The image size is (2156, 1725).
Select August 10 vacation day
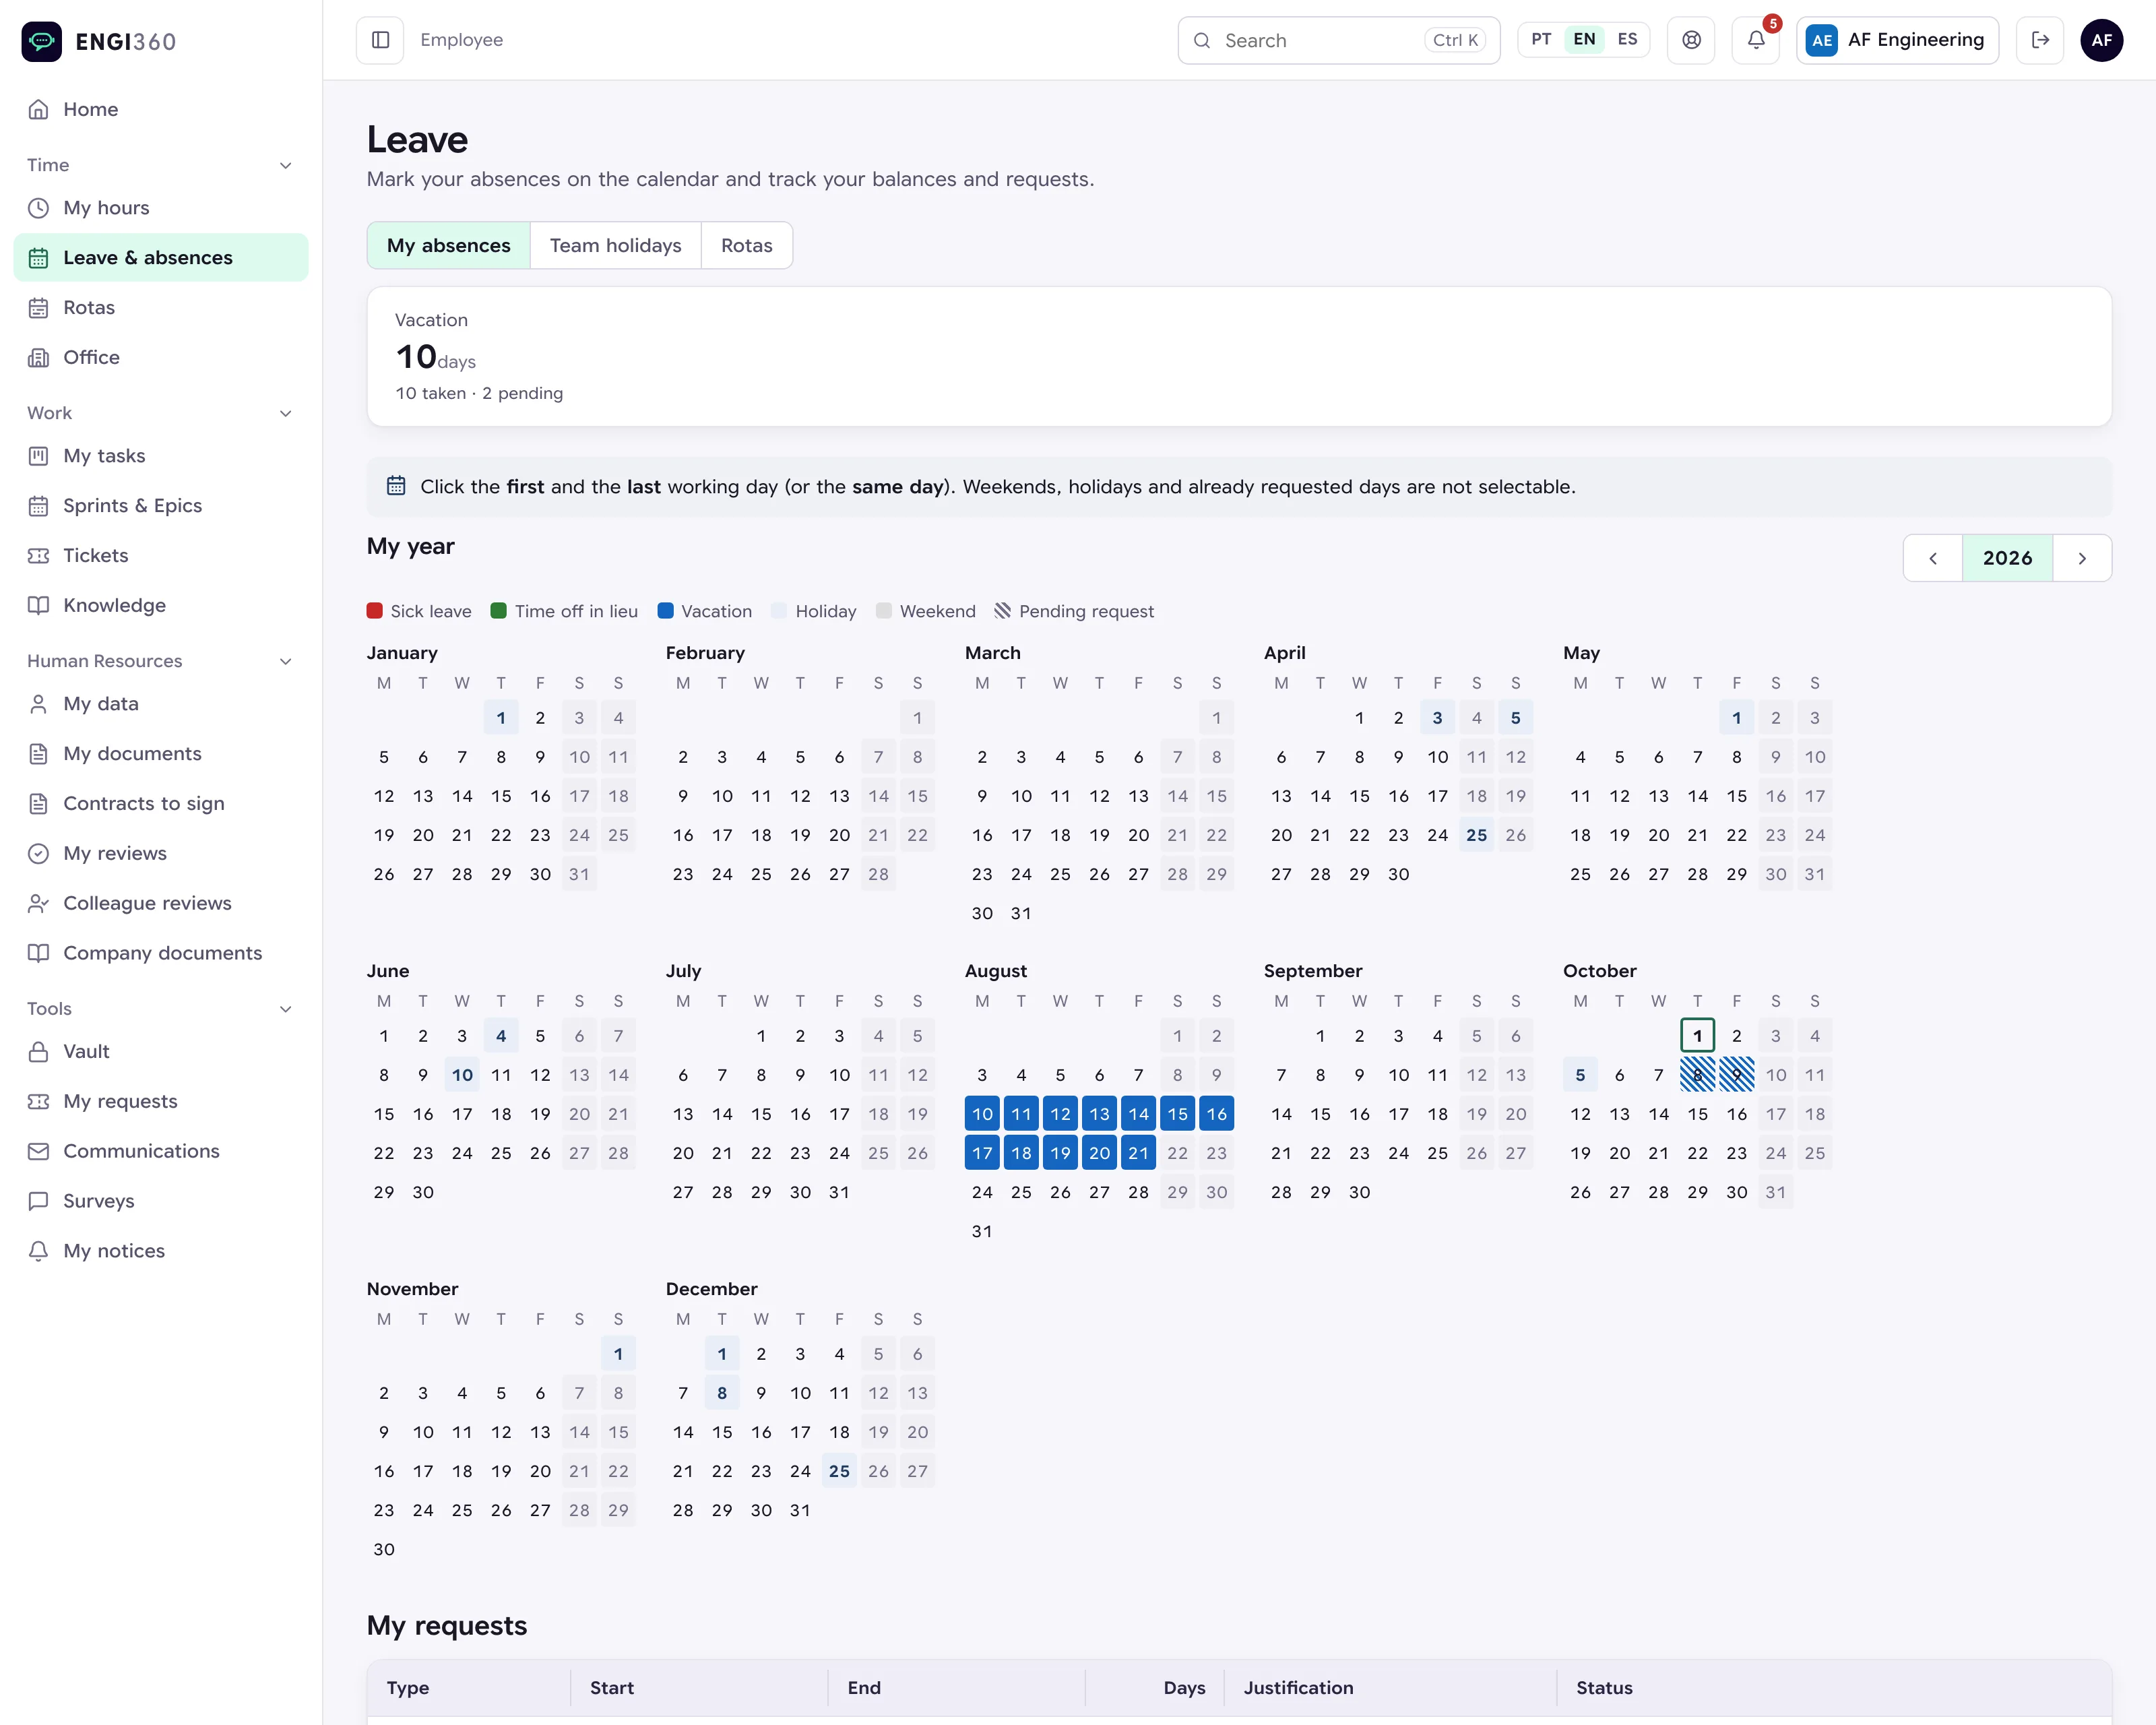point(982,1114)
